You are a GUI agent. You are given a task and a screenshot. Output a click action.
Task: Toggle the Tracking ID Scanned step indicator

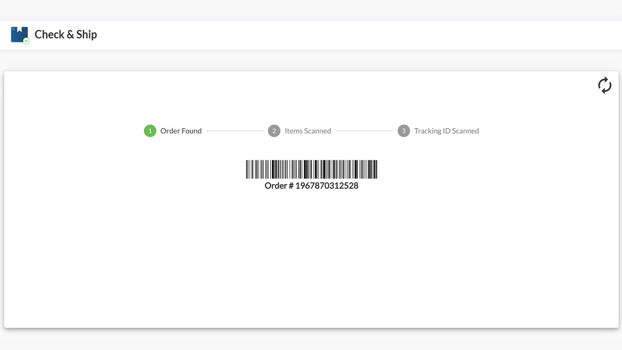[x=404, y=131]
